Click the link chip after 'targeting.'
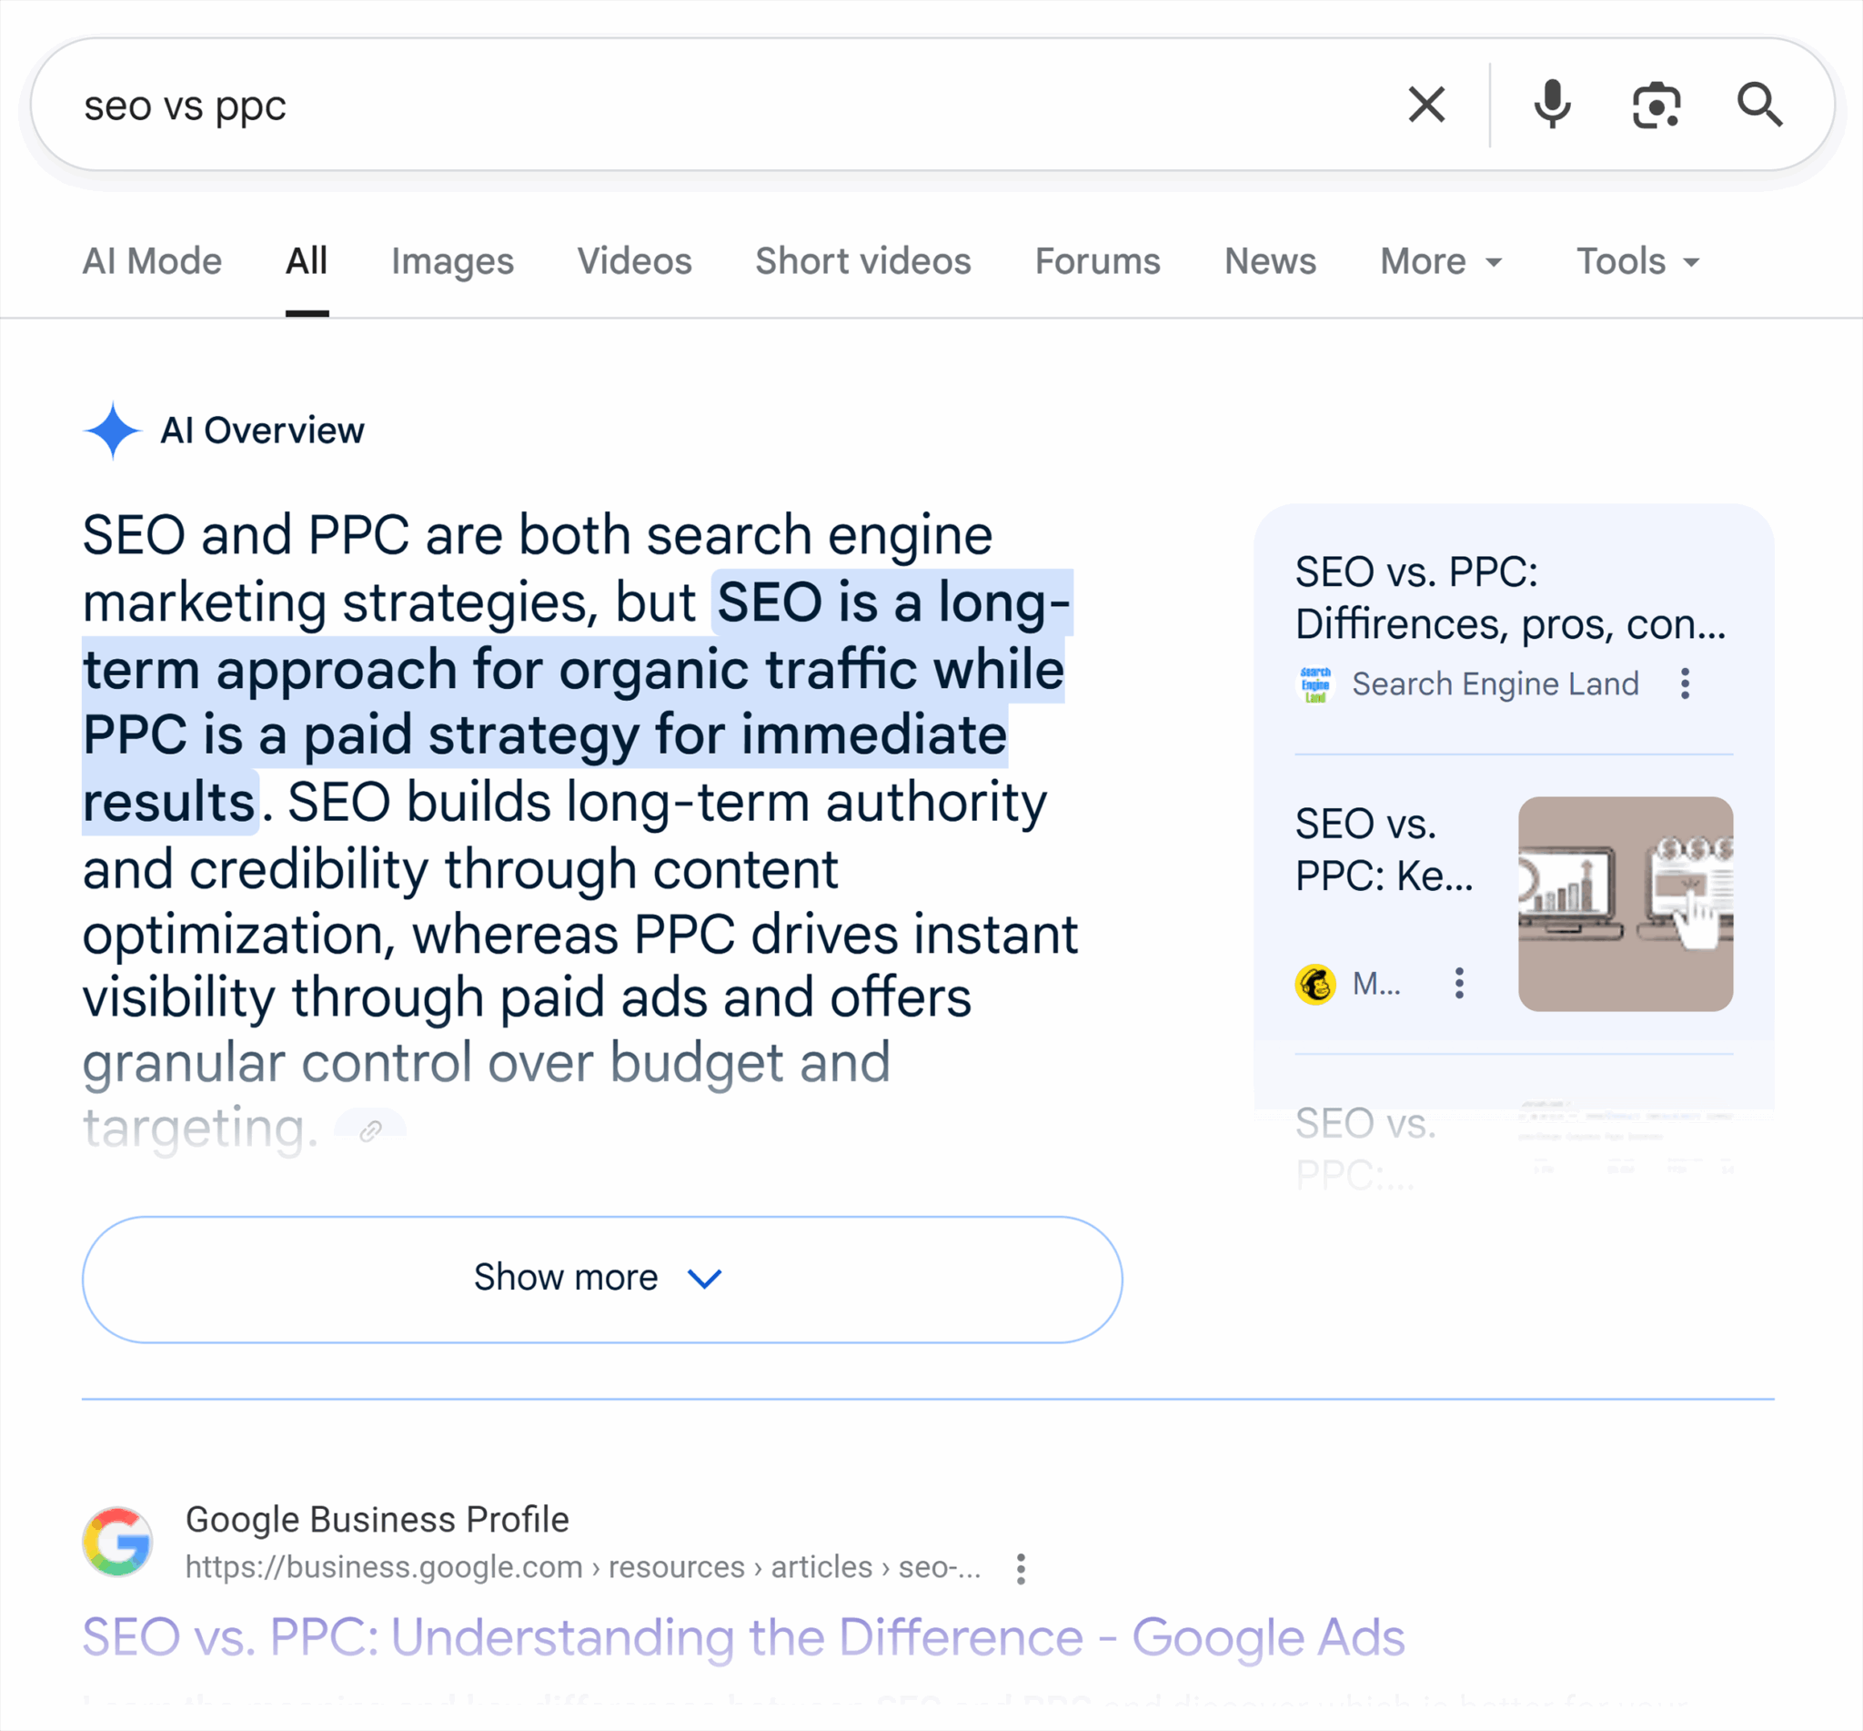This screenshot has width=1863, height=1731. [x=371, y=1129]
